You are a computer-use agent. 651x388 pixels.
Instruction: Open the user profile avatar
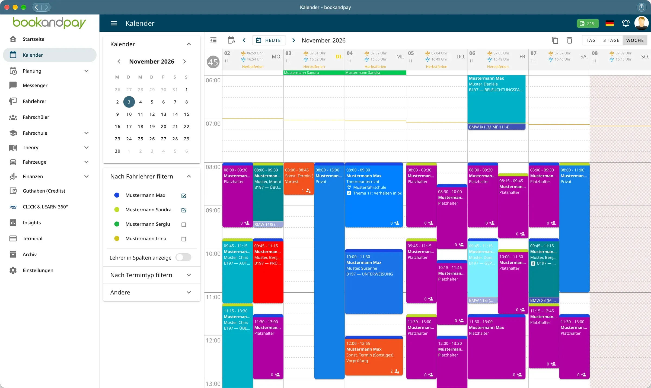click(641, 23)
